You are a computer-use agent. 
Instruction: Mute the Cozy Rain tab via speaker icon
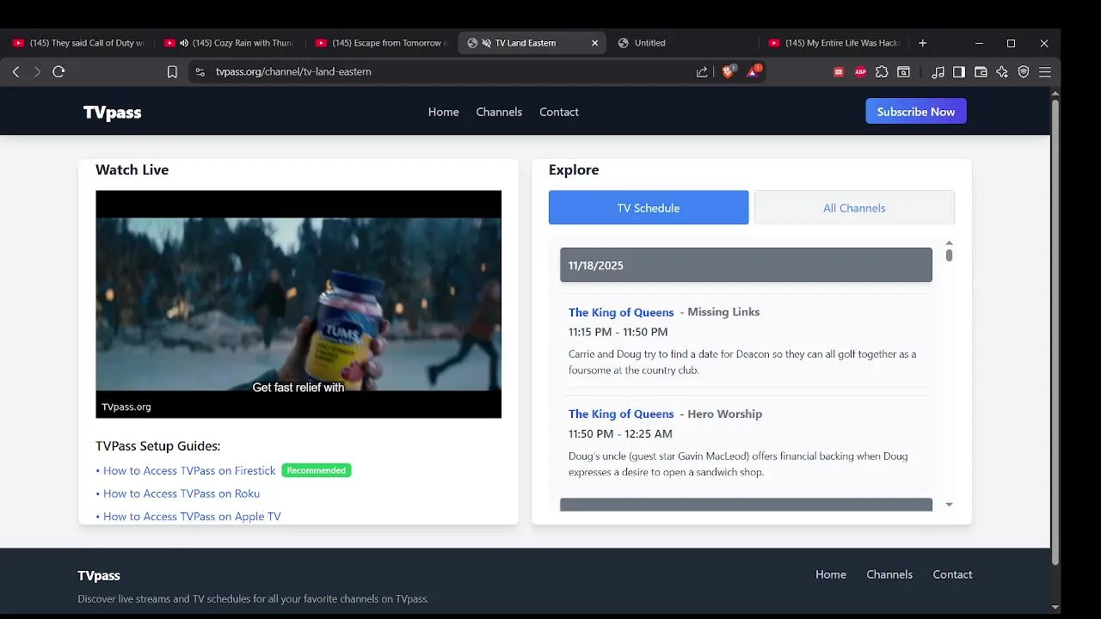tap(183, 43)
